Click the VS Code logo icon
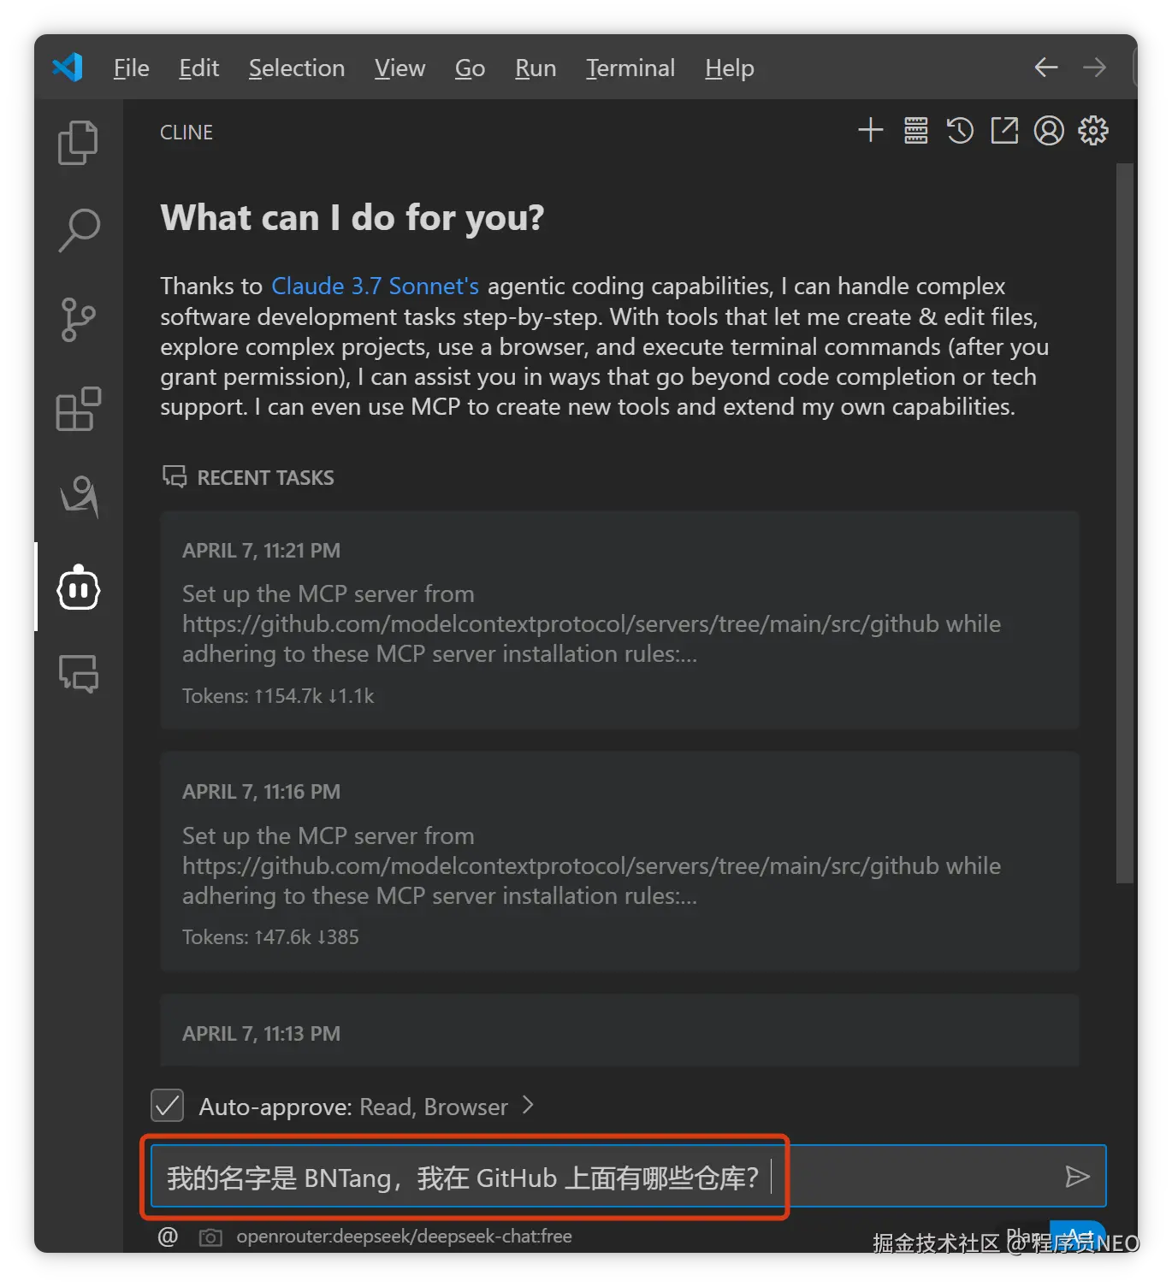This screenshot has width=1172, height=1287. (68, 68)
